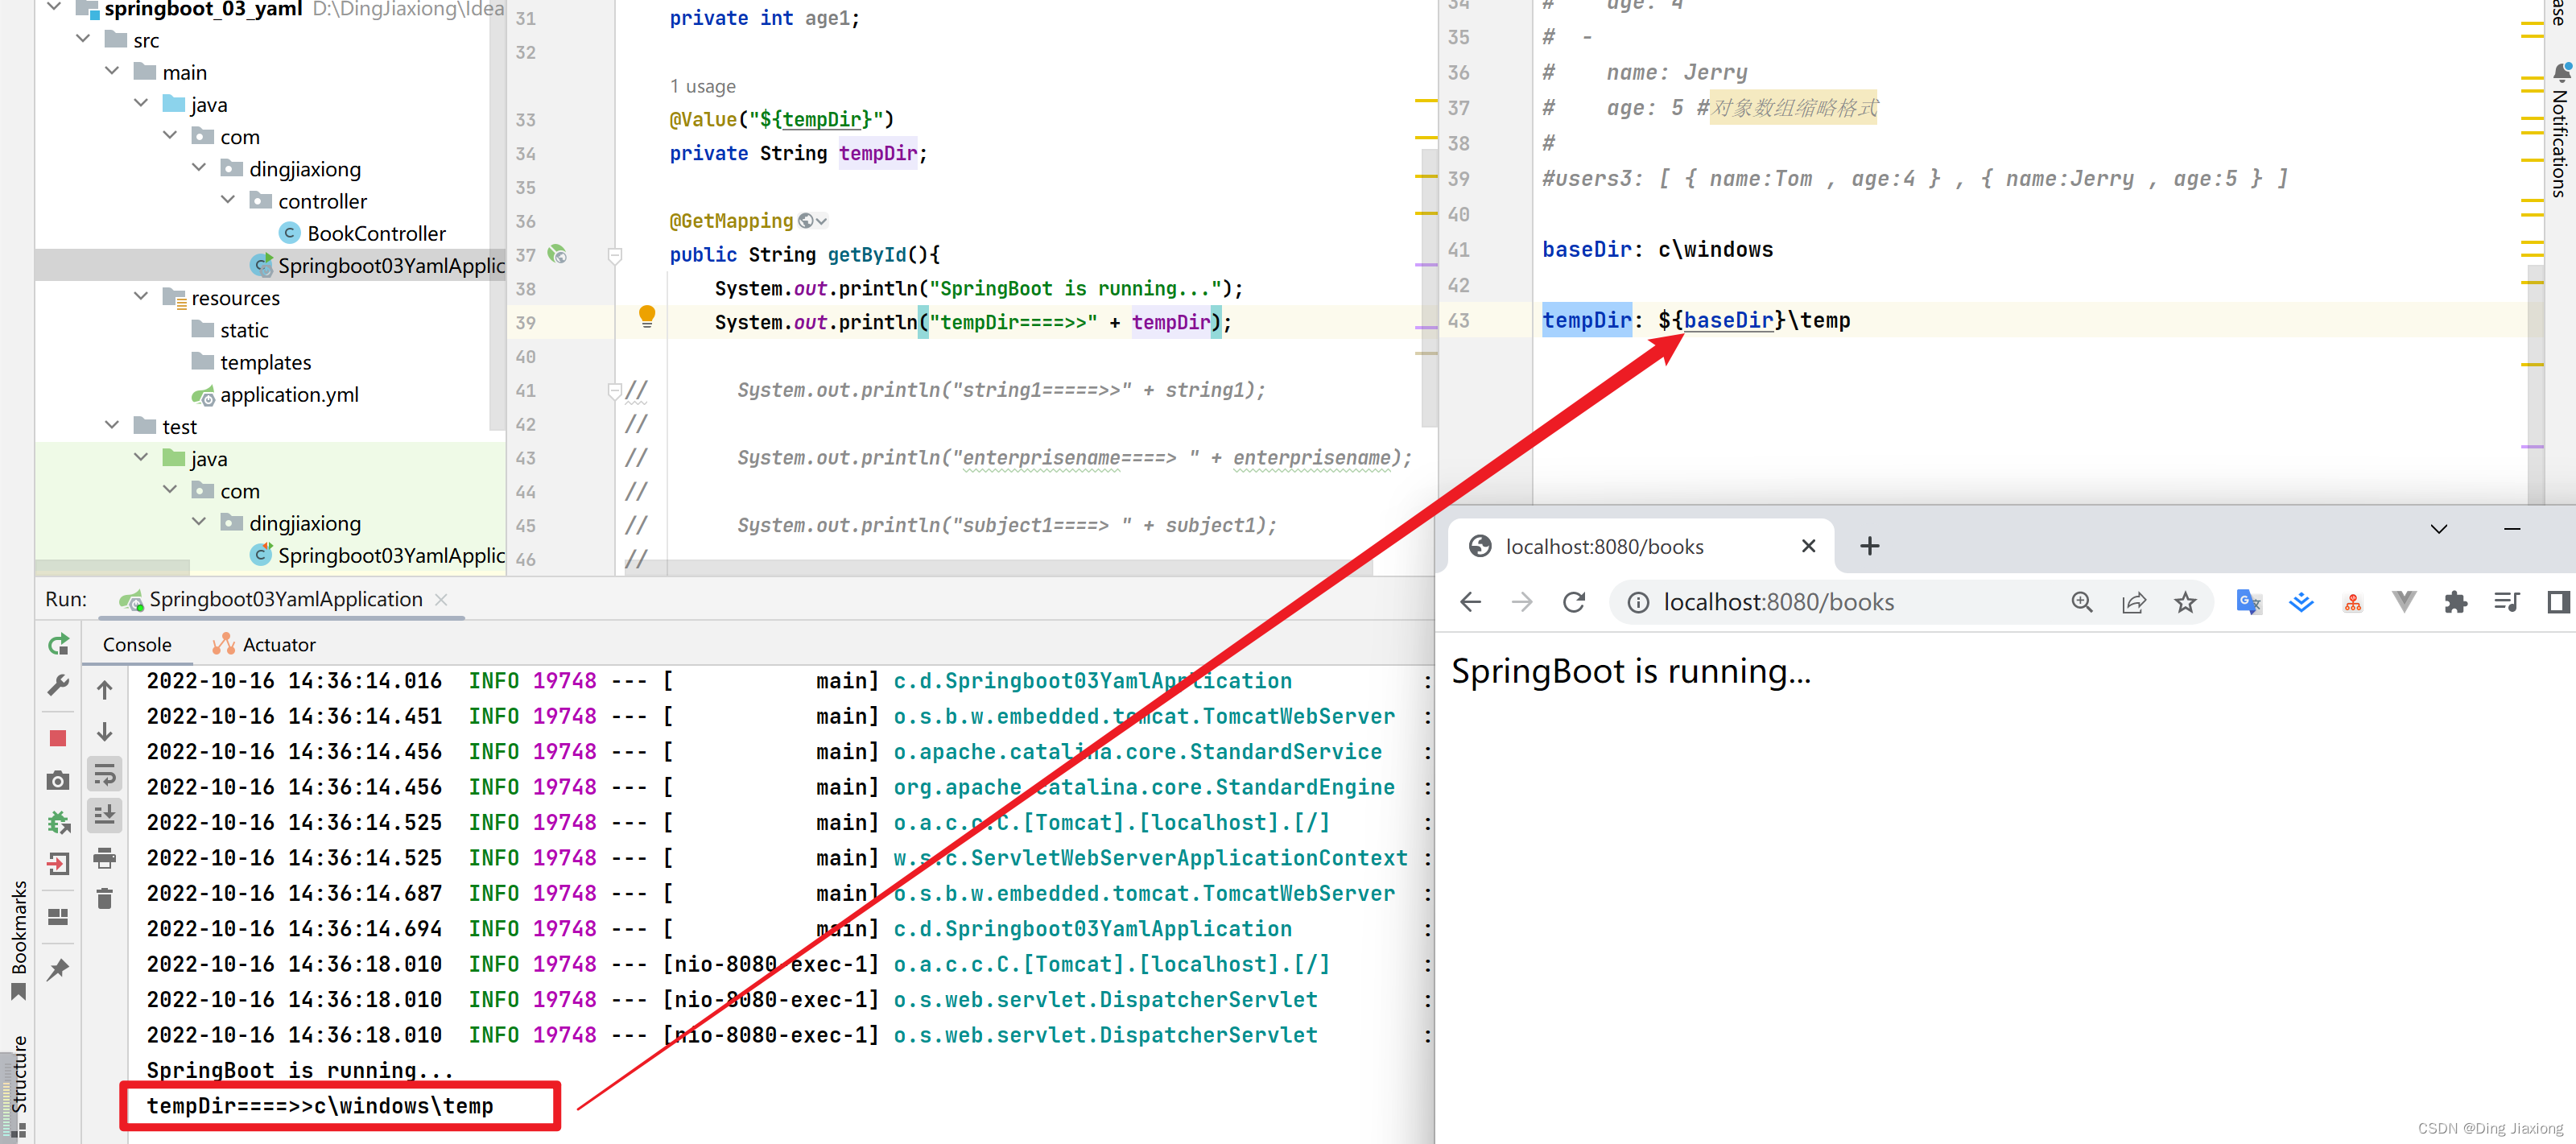Click the console down arrow icon
The width and height of the screenshot is (2576, 1144).
point(105,732)
